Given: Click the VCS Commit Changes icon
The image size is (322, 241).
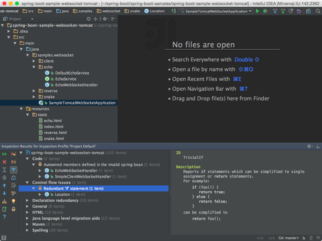Looking at the screenshot, I should pos(283,11).
